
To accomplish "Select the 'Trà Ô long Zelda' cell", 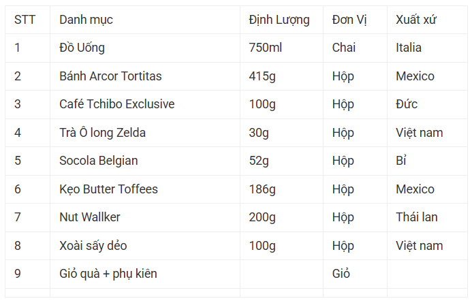I will (103, 133).
